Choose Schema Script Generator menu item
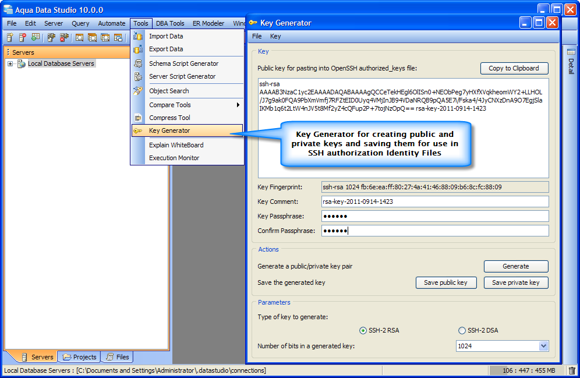580x378 pixels. pos(188,63)
